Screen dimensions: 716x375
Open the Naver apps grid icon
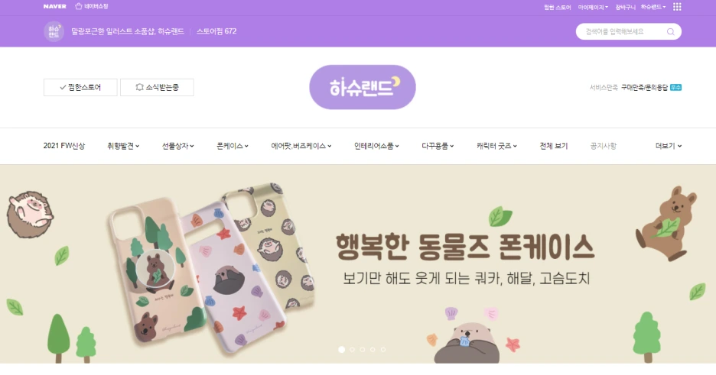677,6
